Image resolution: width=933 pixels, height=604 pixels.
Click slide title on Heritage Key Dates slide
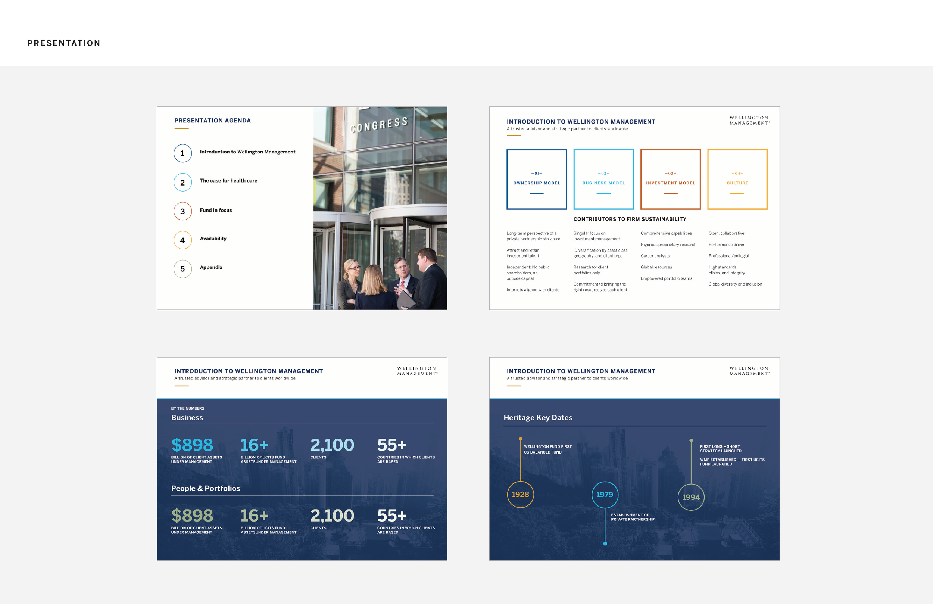[x=581, y=371]
